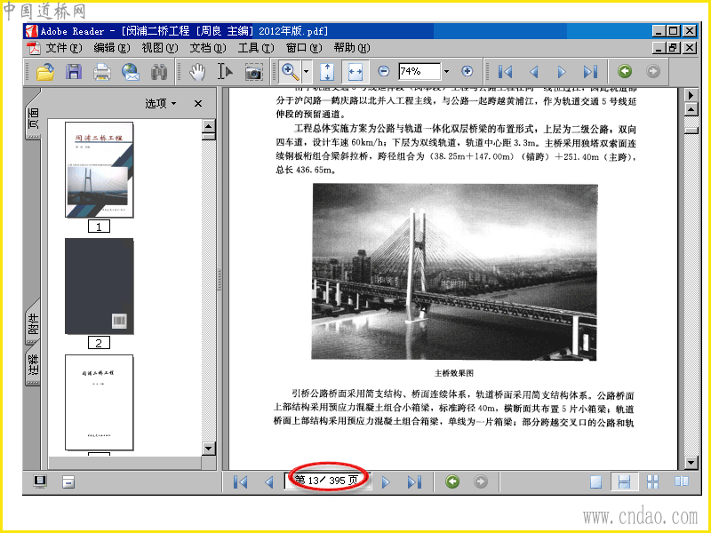Open the 编辑 menu
The width and height of the screenshot is (711, 533).
point(112,48)
